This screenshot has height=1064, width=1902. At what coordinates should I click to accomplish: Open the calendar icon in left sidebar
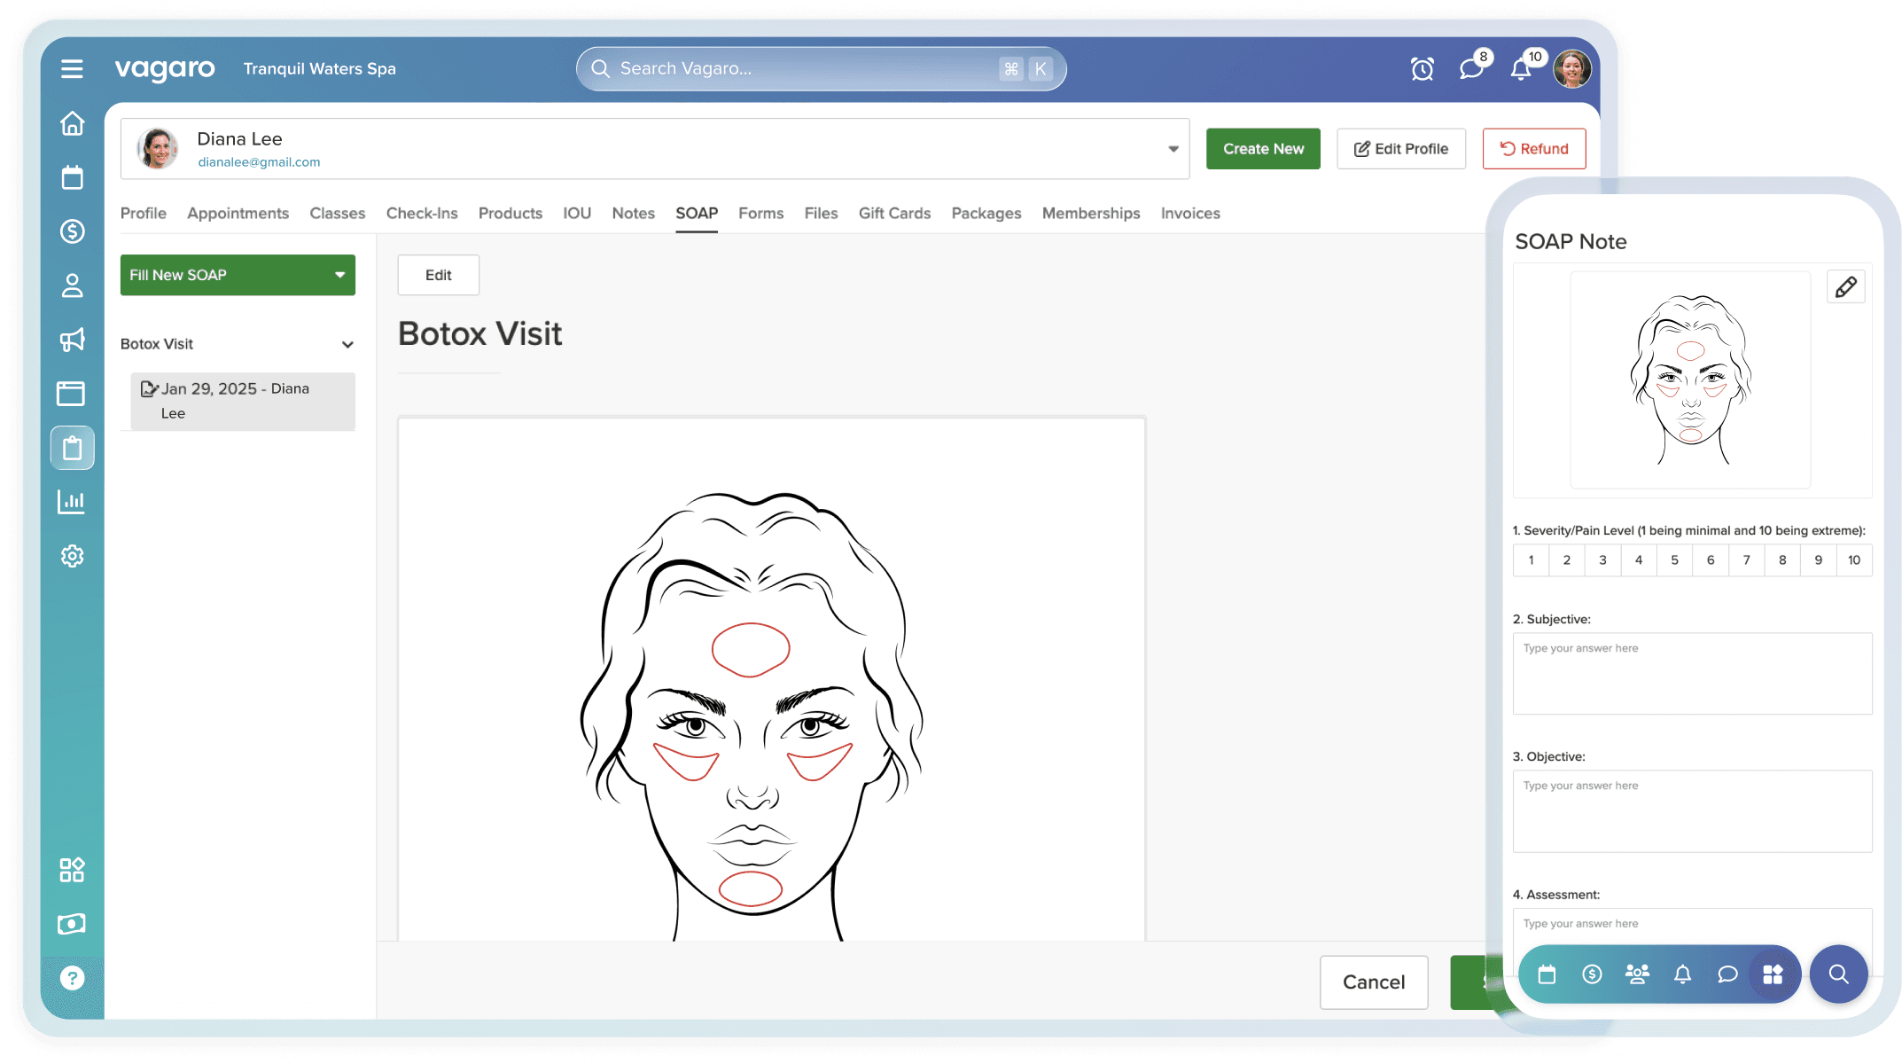(72, 177)
